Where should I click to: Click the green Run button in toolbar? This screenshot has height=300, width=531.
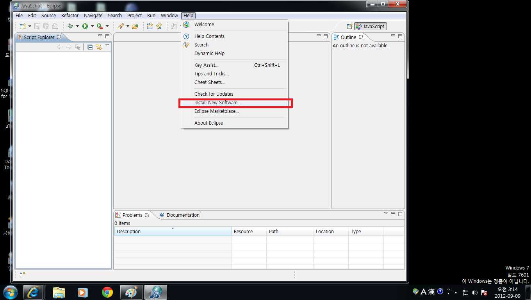click(85, 26)
